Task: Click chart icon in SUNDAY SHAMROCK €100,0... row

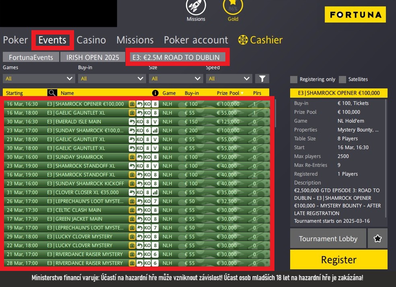Action: tap(155, 130)
